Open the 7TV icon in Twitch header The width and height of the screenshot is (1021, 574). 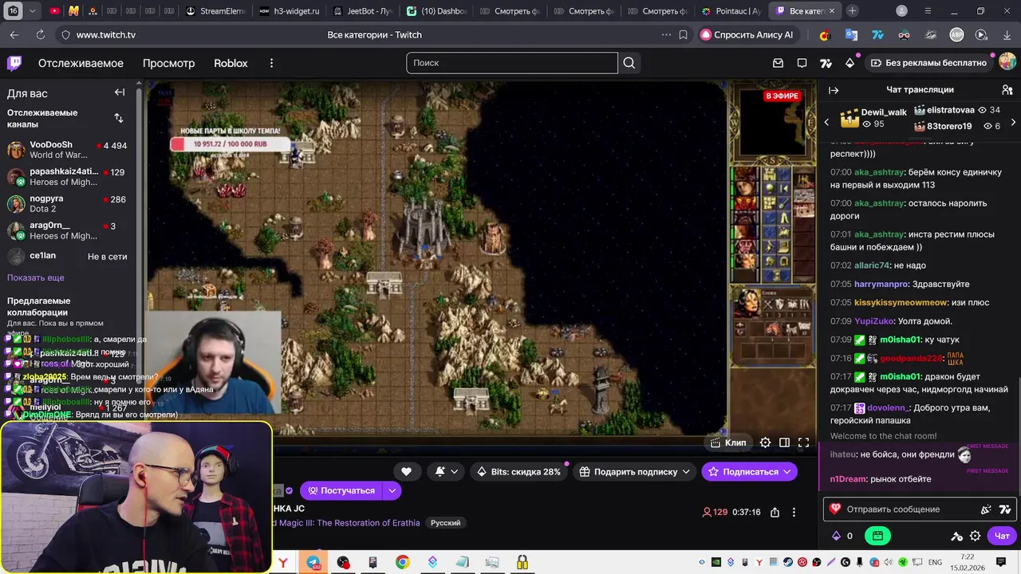point(826,63)
